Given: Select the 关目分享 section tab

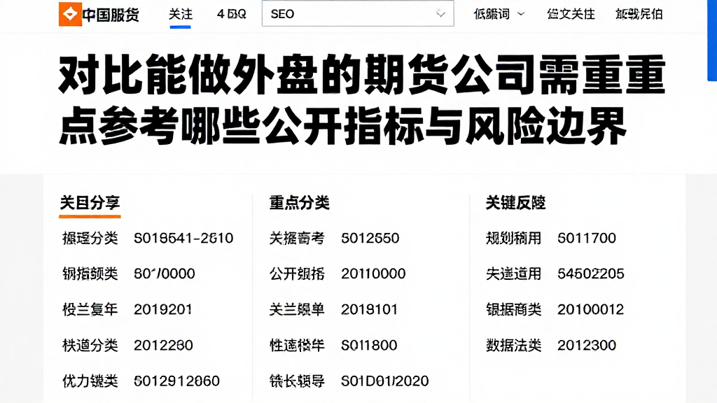Looking at the screenshot, I should [90, 202].
